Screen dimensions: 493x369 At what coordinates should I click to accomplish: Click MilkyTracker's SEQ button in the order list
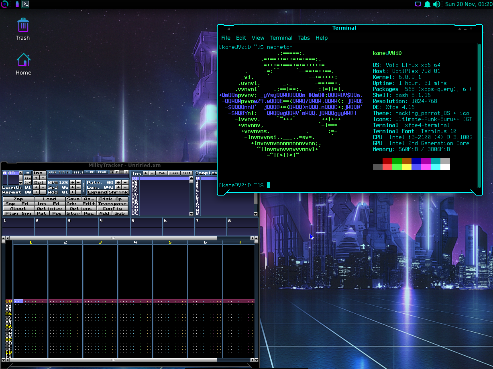tap(27, 177)
